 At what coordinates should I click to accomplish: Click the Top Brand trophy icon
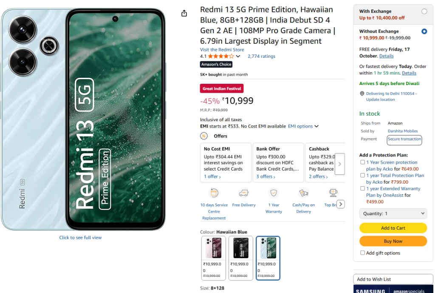(x=332, y=193)
